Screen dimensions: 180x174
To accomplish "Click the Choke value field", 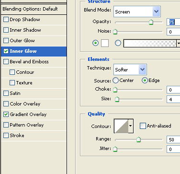I will pos(173,90).
